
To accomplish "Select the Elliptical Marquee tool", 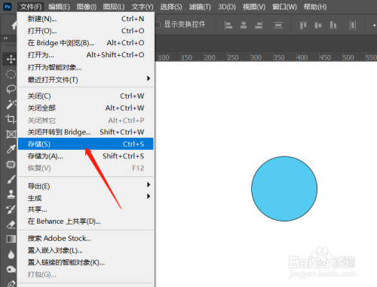I will [x=11, y=75].
